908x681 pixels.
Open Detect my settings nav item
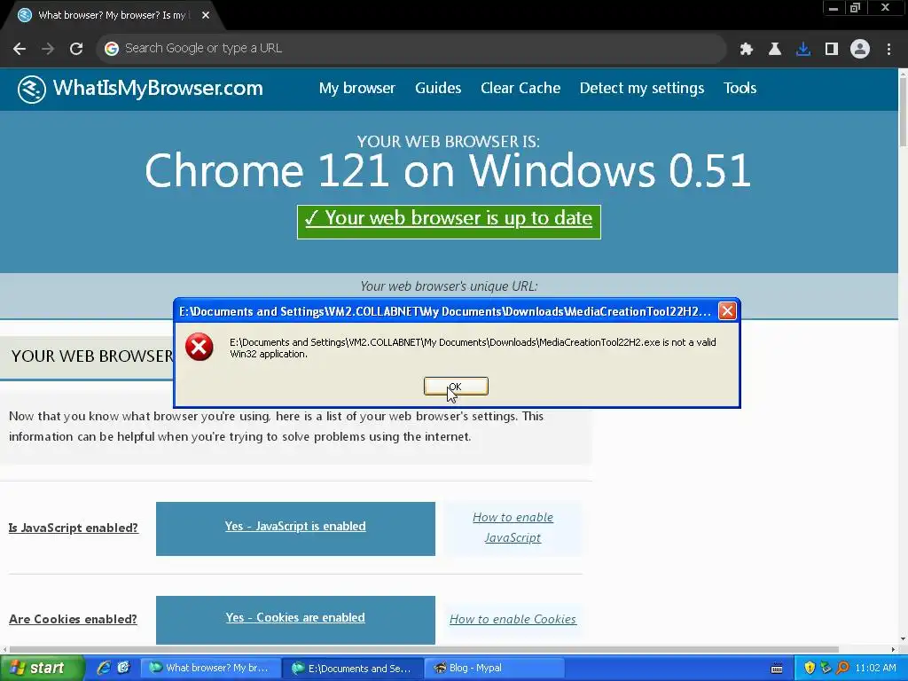[x=642, y=88]
